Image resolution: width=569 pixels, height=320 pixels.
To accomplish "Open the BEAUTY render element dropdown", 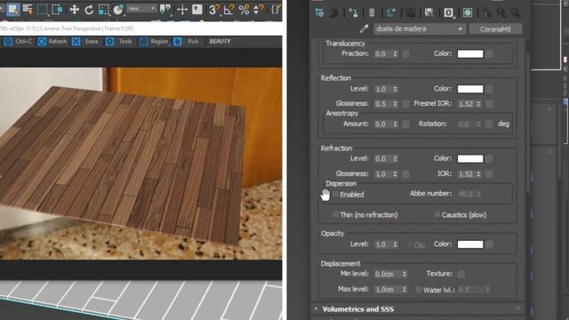I will [x=220, y=42].
